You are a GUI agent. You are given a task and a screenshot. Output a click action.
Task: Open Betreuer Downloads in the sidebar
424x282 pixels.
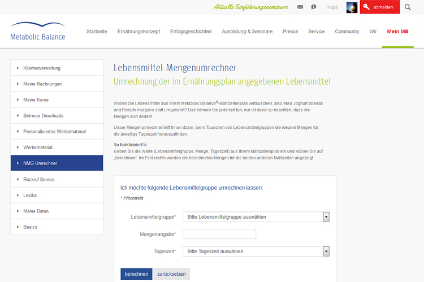[x=57, y=115]
